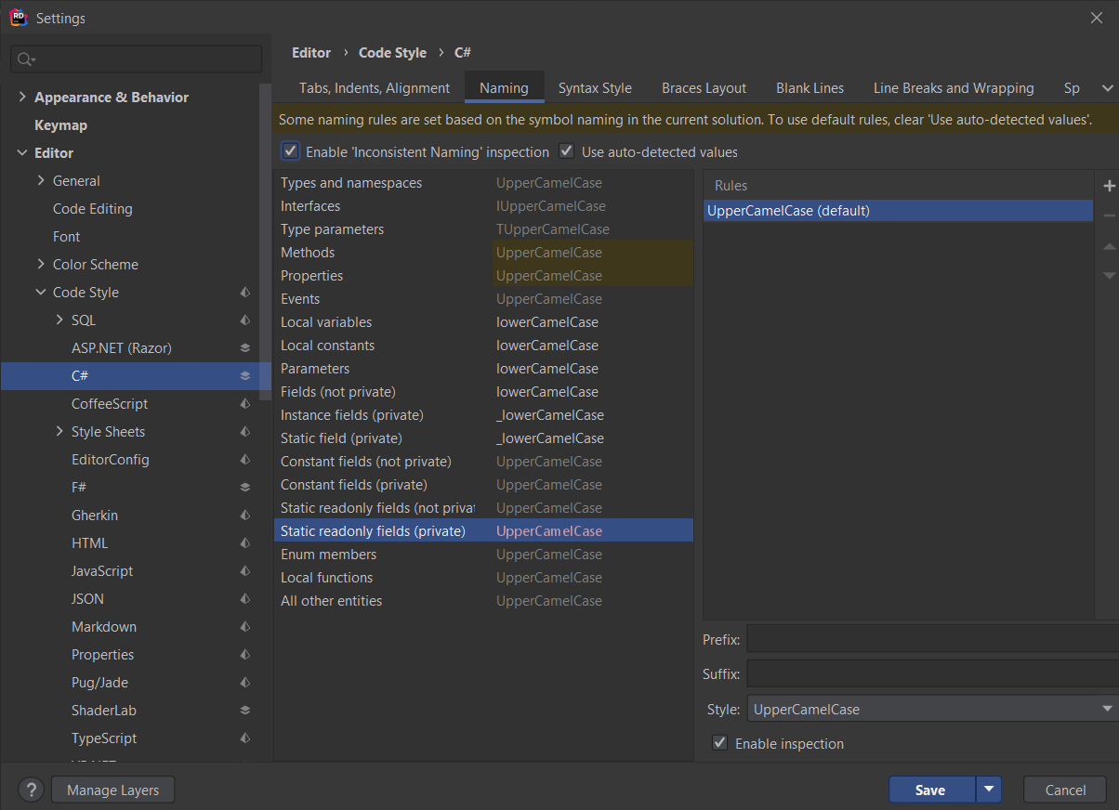Select the Enum members naming row
The image size is (1119, 810).
click(483, 555)
